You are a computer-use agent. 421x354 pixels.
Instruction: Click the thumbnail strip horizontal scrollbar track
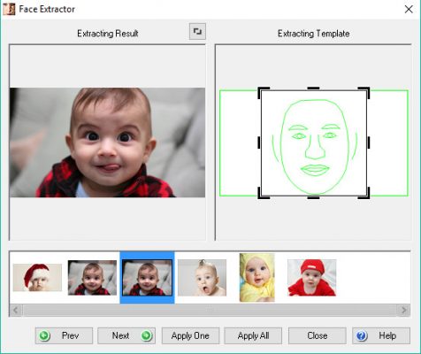[x=210, y=310]
